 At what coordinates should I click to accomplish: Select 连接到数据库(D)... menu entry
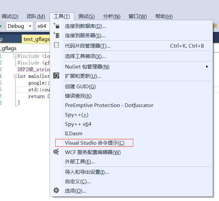131,26
